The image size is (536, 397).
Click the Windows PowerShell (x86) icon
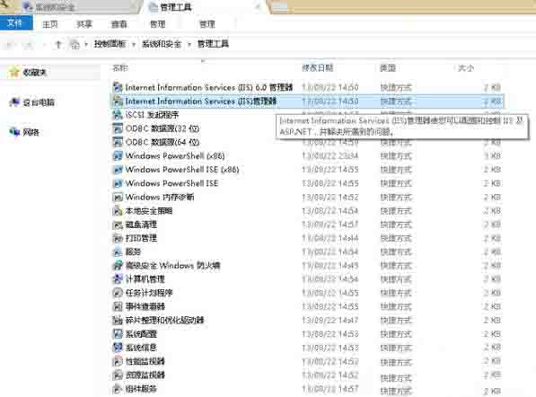tap(118, 155)
